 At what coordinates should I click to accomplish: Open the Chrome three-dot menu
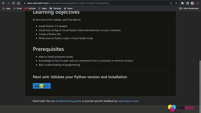click(198, 3)
